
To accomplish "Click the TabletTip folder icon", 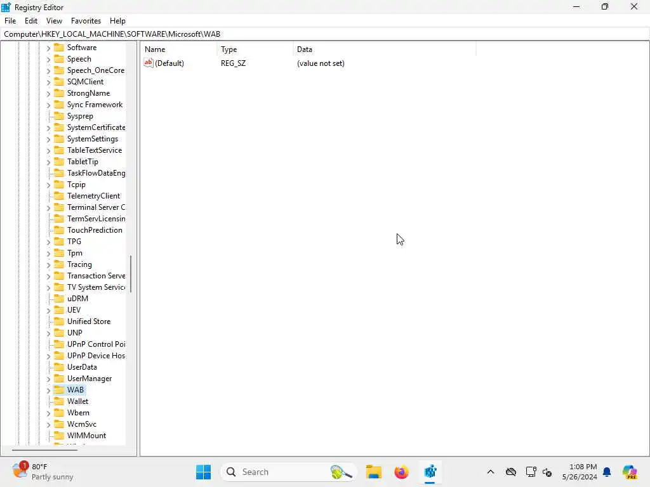I will coord(59,162).
